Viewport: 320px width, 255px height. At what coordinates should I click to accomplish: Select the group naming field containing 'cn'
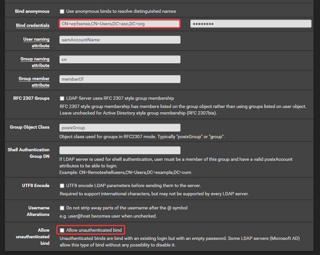[120, 59]
